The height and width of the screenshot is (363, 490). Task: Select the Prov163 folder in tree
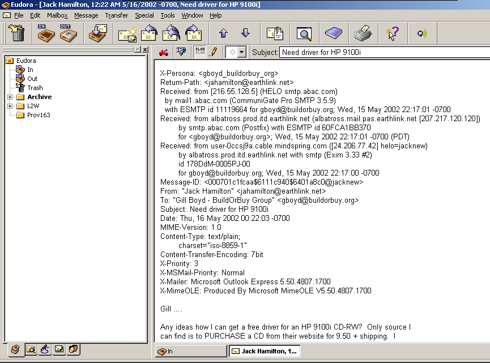pos(39,115)
